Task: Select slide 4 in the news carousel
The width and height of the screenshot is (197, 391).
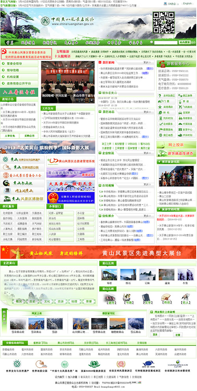Action: click(x=91, y=100)
